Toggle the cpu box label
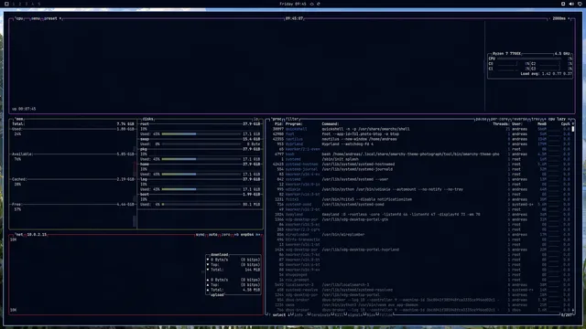This screenshot has width=586, height=329. [x=18, y=18]
